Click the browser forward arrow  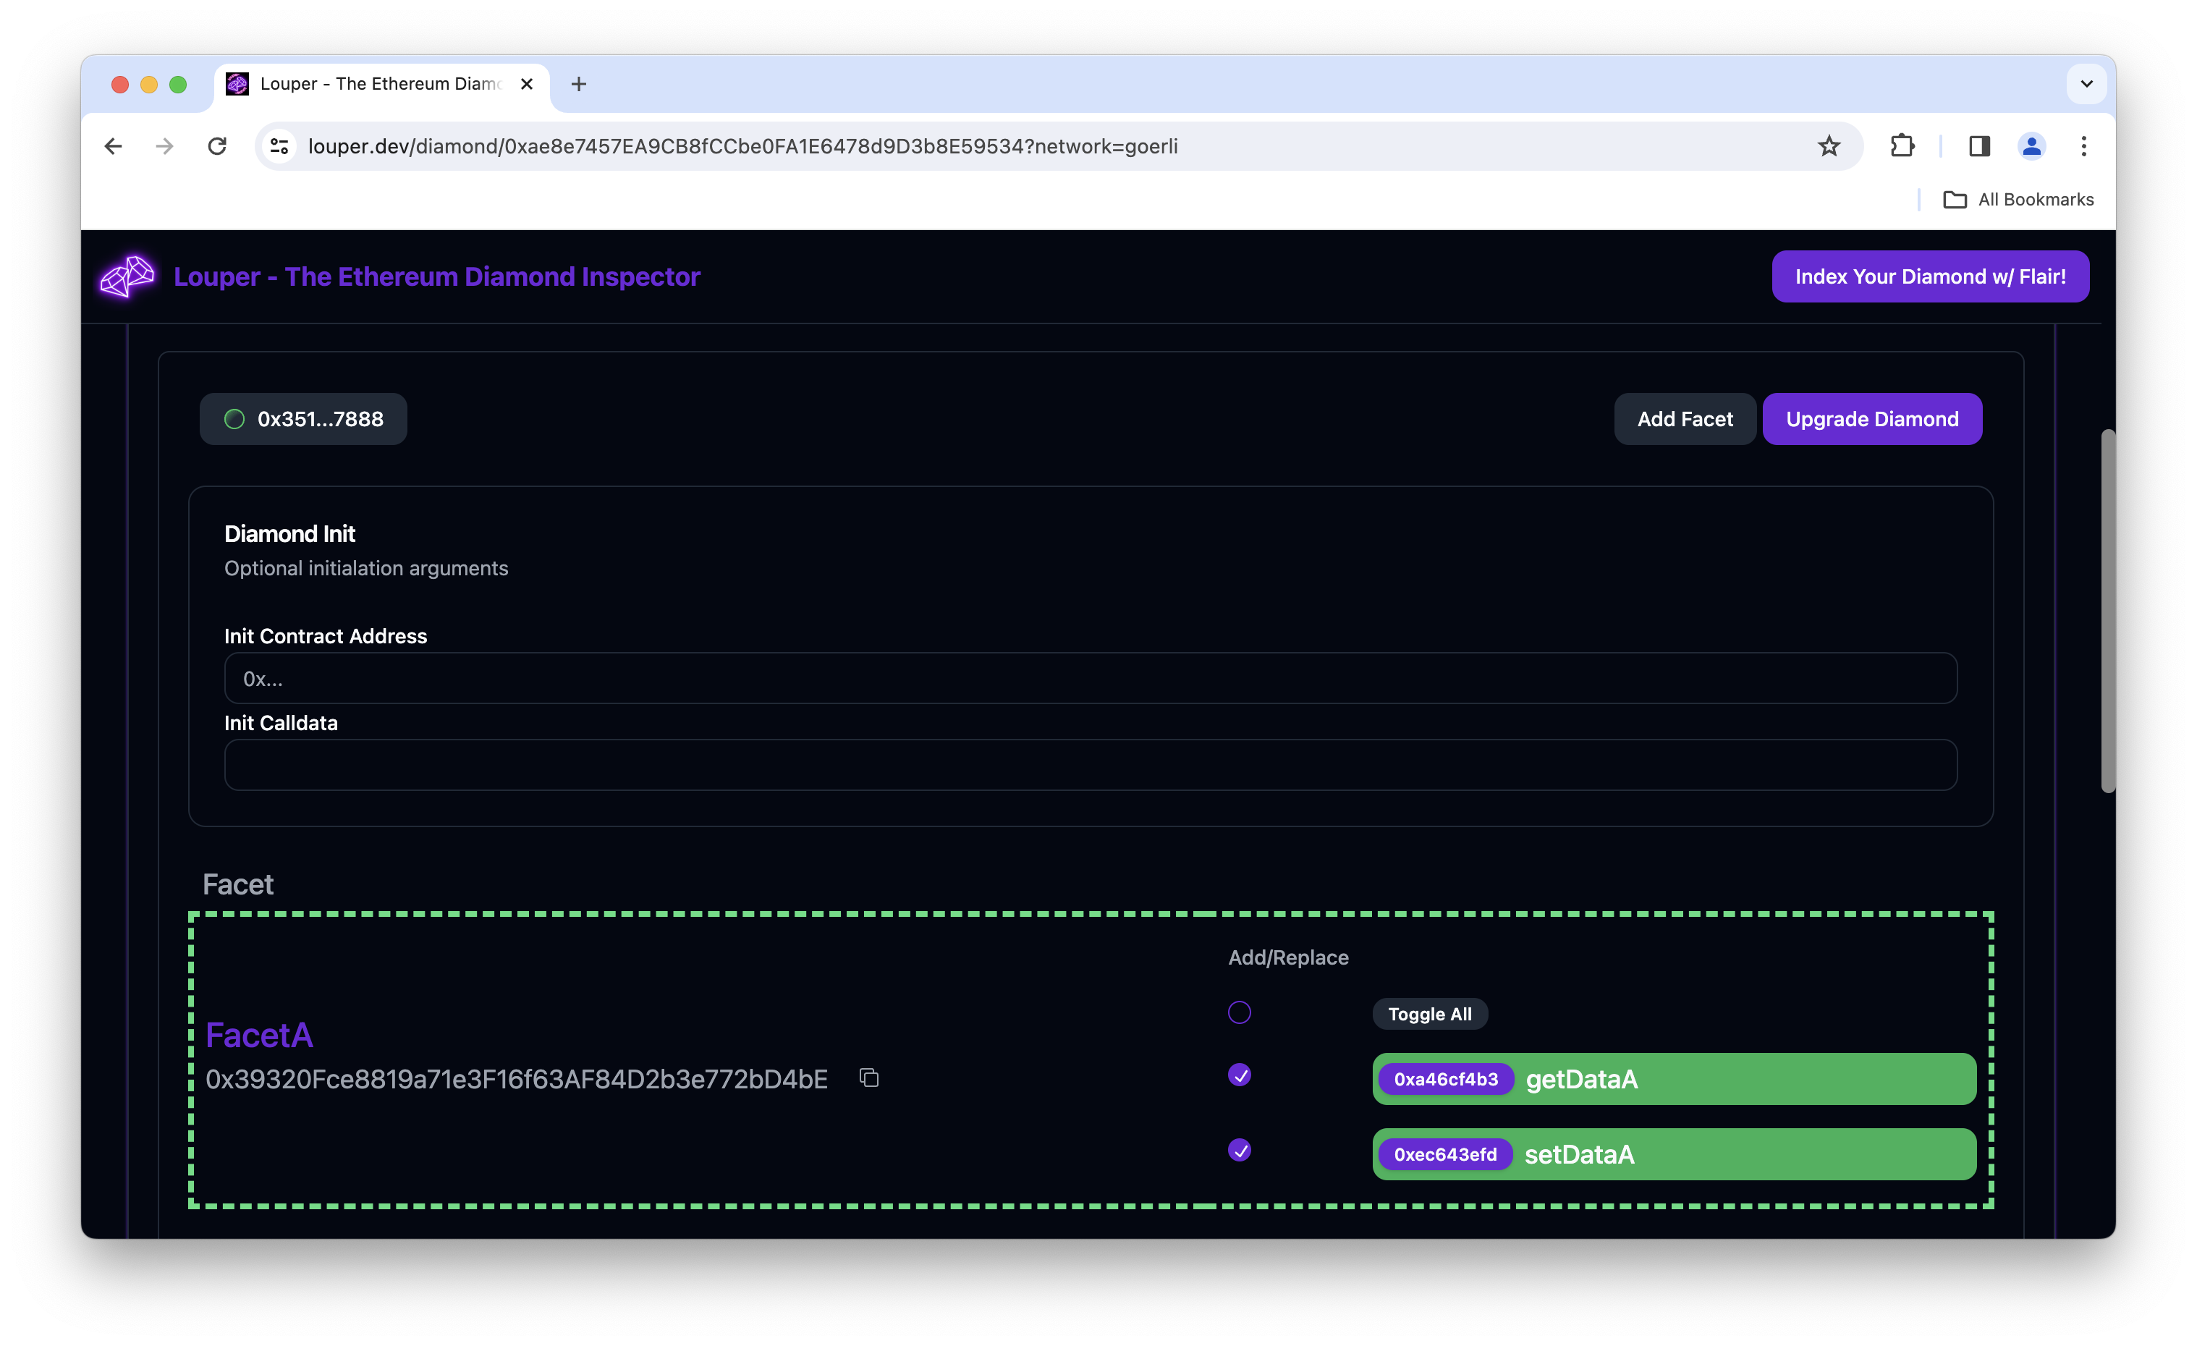click(164, 146)
